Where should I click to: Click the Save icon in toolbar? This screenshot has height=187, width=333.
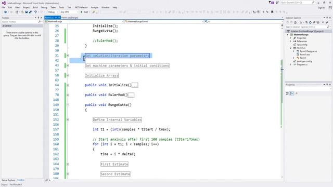[x=27, y=12]
